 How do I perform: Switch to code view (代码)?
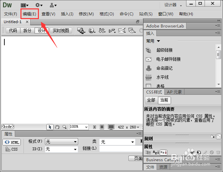point(13,31)
